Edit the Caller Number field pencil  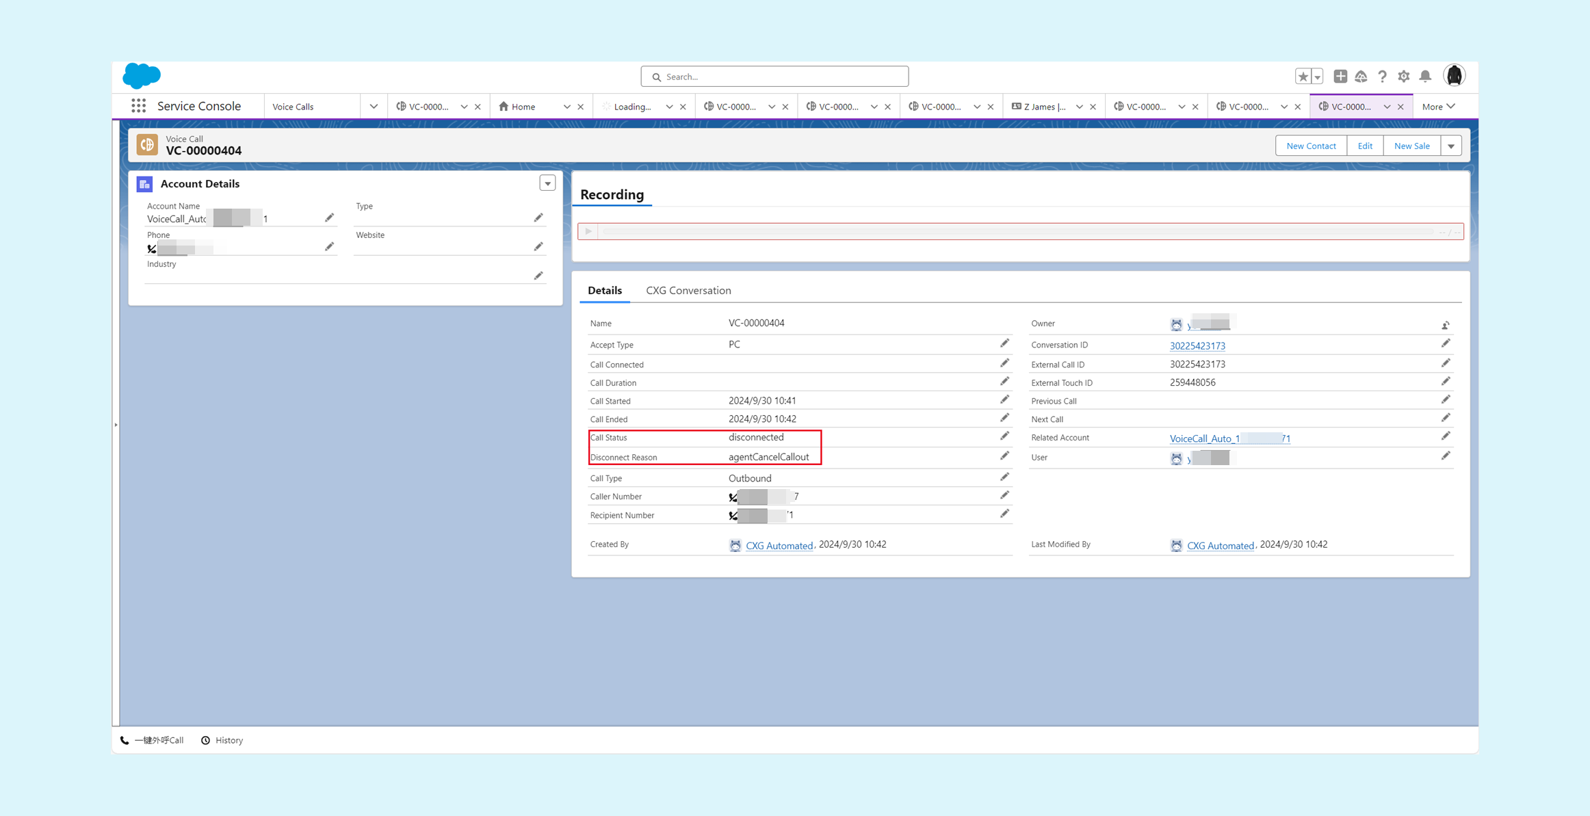click(1004, 495)
